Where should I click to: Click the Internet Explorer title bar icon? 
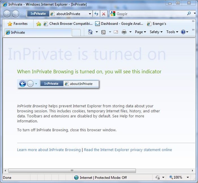pyautogui.click(x=5, y=5)
